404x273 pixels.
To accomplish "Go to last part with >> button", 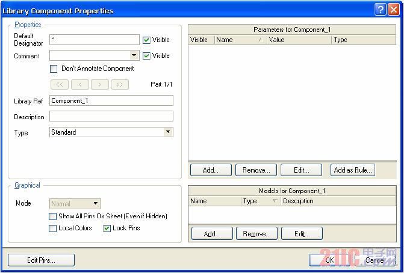I will coord(120,85).
